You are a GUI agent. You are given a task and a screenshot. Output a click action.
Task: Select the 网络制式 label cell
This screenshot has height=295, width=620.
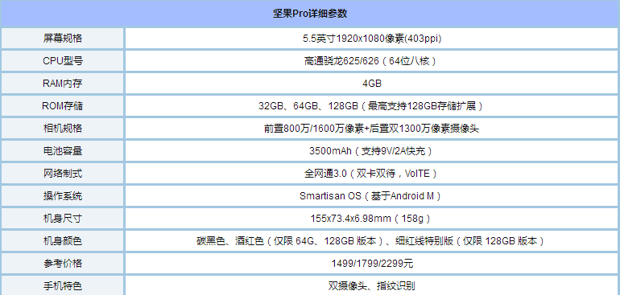[x=63, y=174]
